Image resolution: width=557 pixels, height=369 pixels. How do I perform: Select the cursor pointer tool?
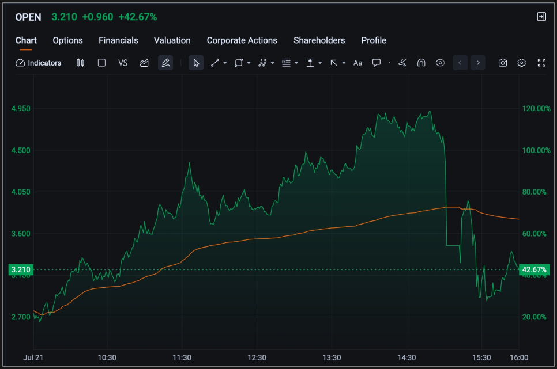(196, 63)
